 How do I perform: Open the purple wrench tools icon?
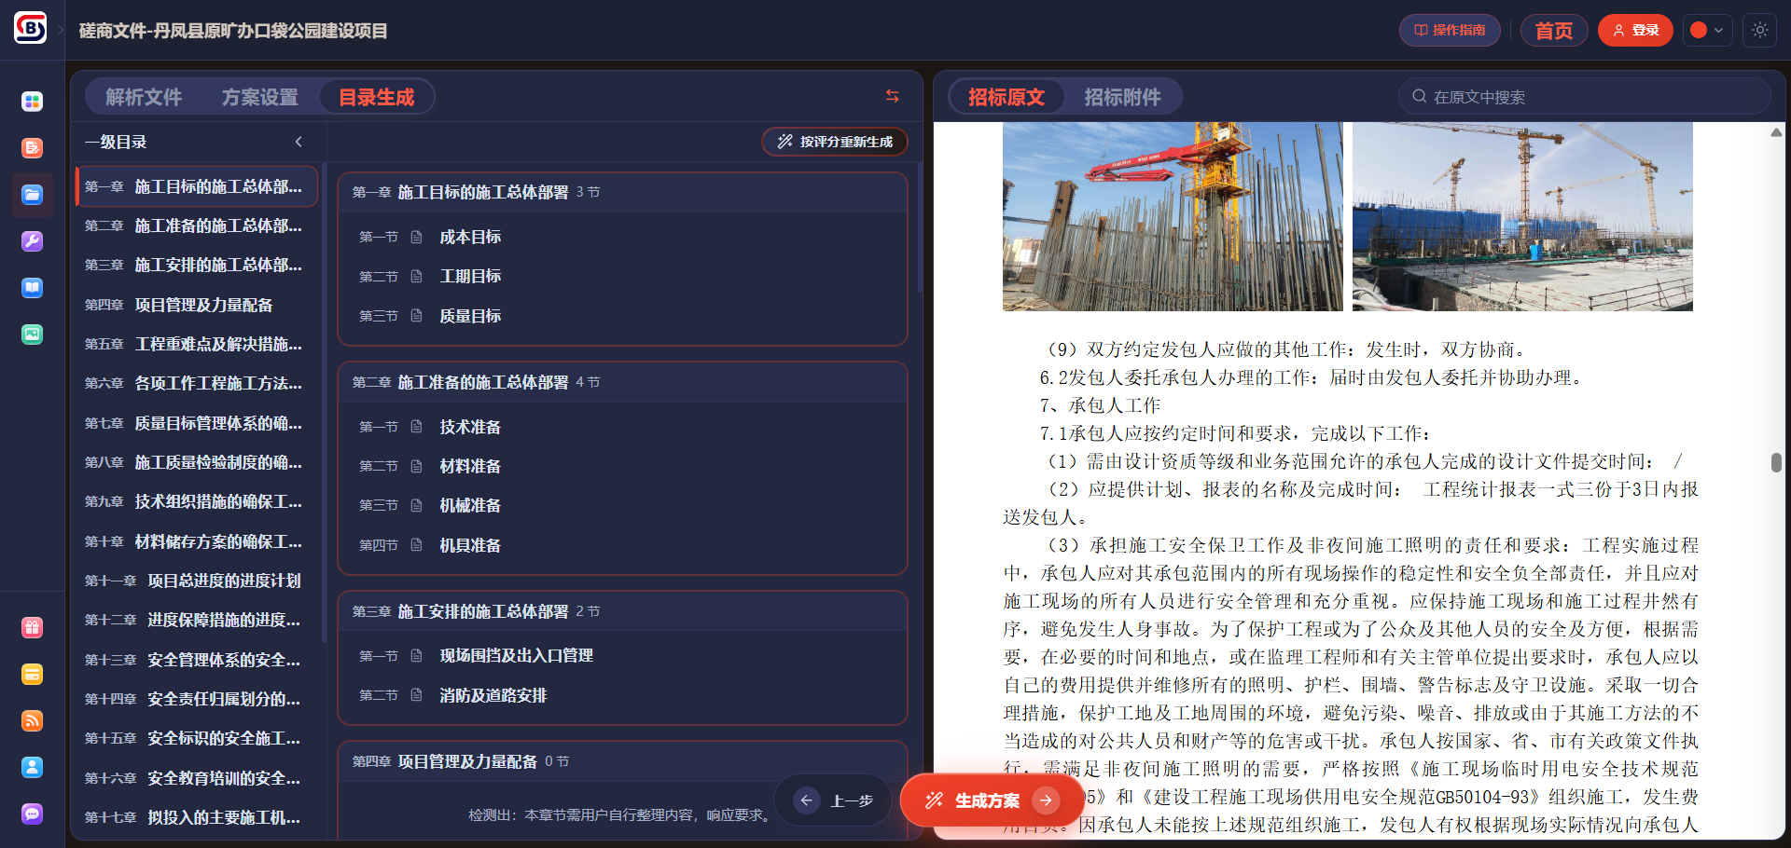[32, 241]
